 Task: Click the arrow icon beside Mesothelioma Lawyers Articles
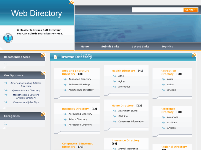tap(6, 95)
